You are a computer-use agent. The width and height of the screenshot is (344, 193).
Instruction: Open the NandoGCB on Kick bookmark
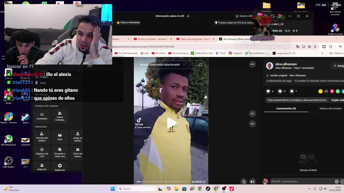tap(202, 53)
